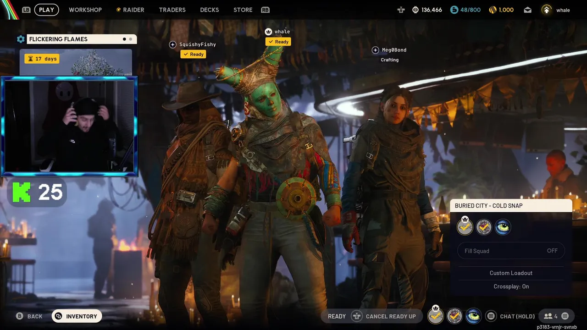Click the RB bumper tab navigation icon
The width and height of the screenshot is (587, 330).
coord(265,10)
